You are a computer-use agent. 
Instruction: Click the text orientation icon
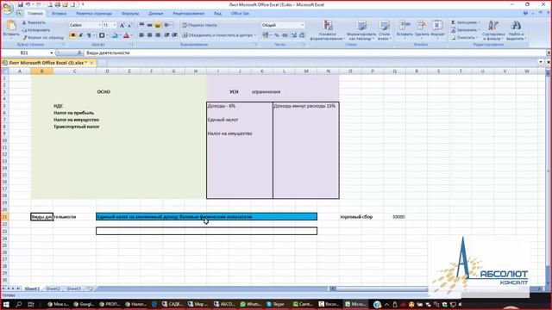pyautogui.click(x=167, y=25)
